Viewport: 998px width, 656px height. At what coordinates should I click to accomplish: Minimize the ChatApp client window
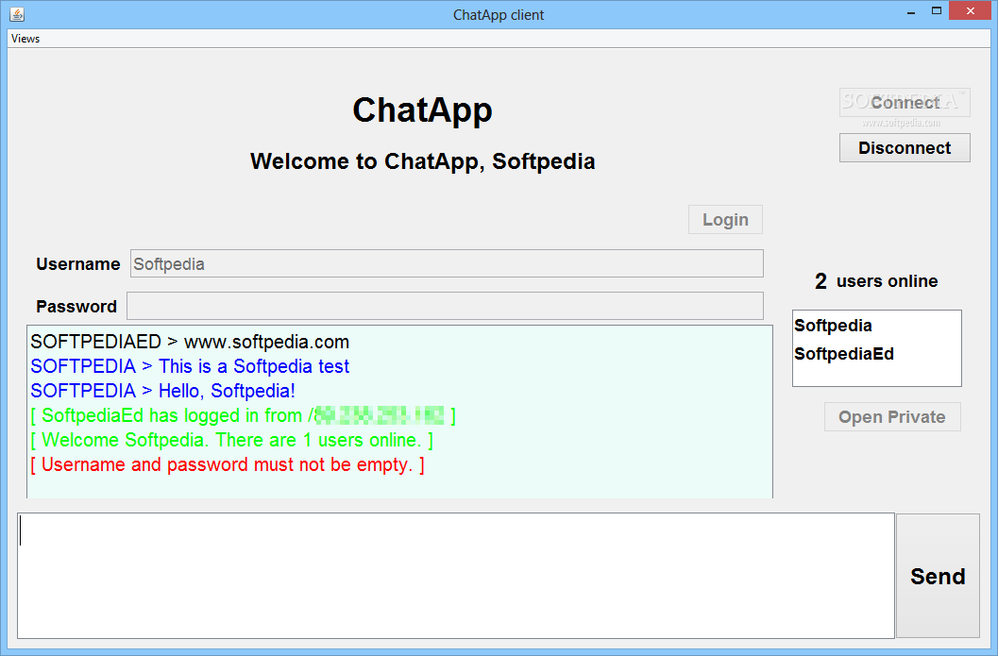tap(911, 11)
